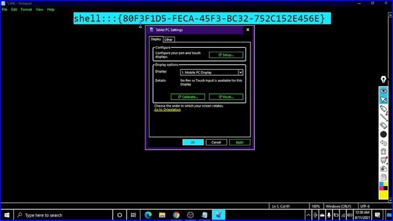The width and height of the screenshot is (393, 221).
Task: Open Google Chrome from the taskbar
Action: [x=176, y=215]
